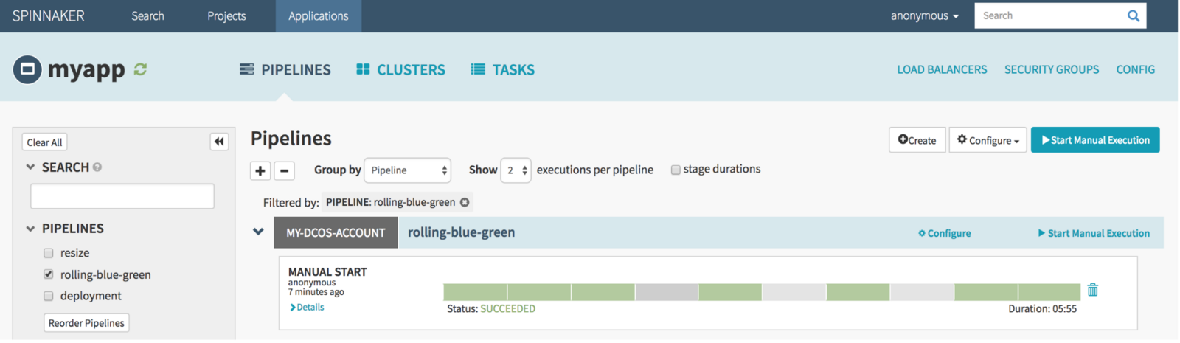Expand all pipelines with plus icon
1180x343 pixels.
(x=260, y=170)
